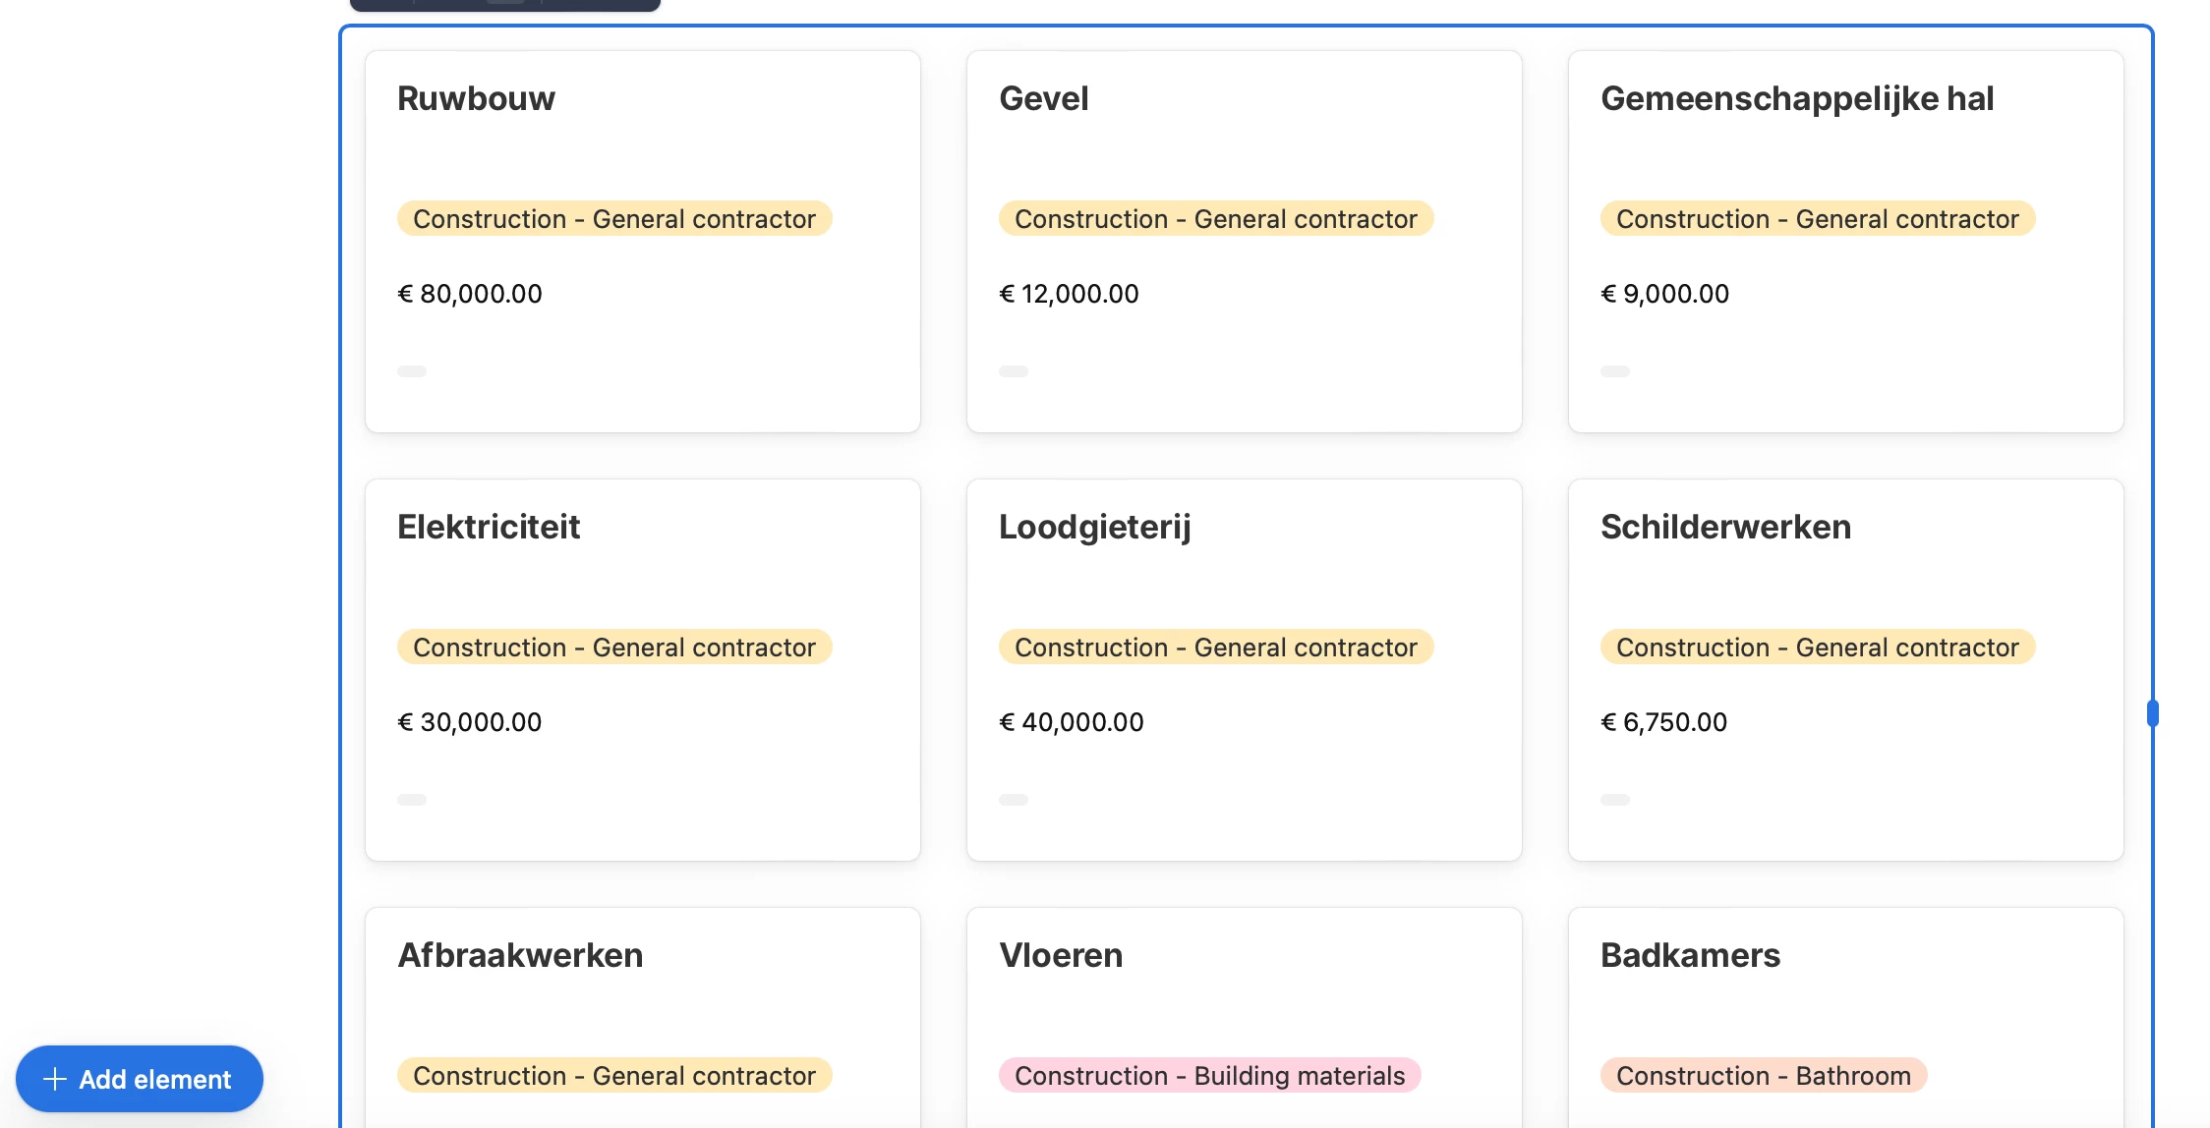Open the Schilderwerken card
The image size is (2210, 1128).
tap(1725, 527)
